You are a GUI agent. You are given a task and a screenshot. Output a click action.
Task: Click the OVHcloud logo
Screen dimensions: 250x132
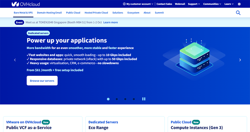26,4
